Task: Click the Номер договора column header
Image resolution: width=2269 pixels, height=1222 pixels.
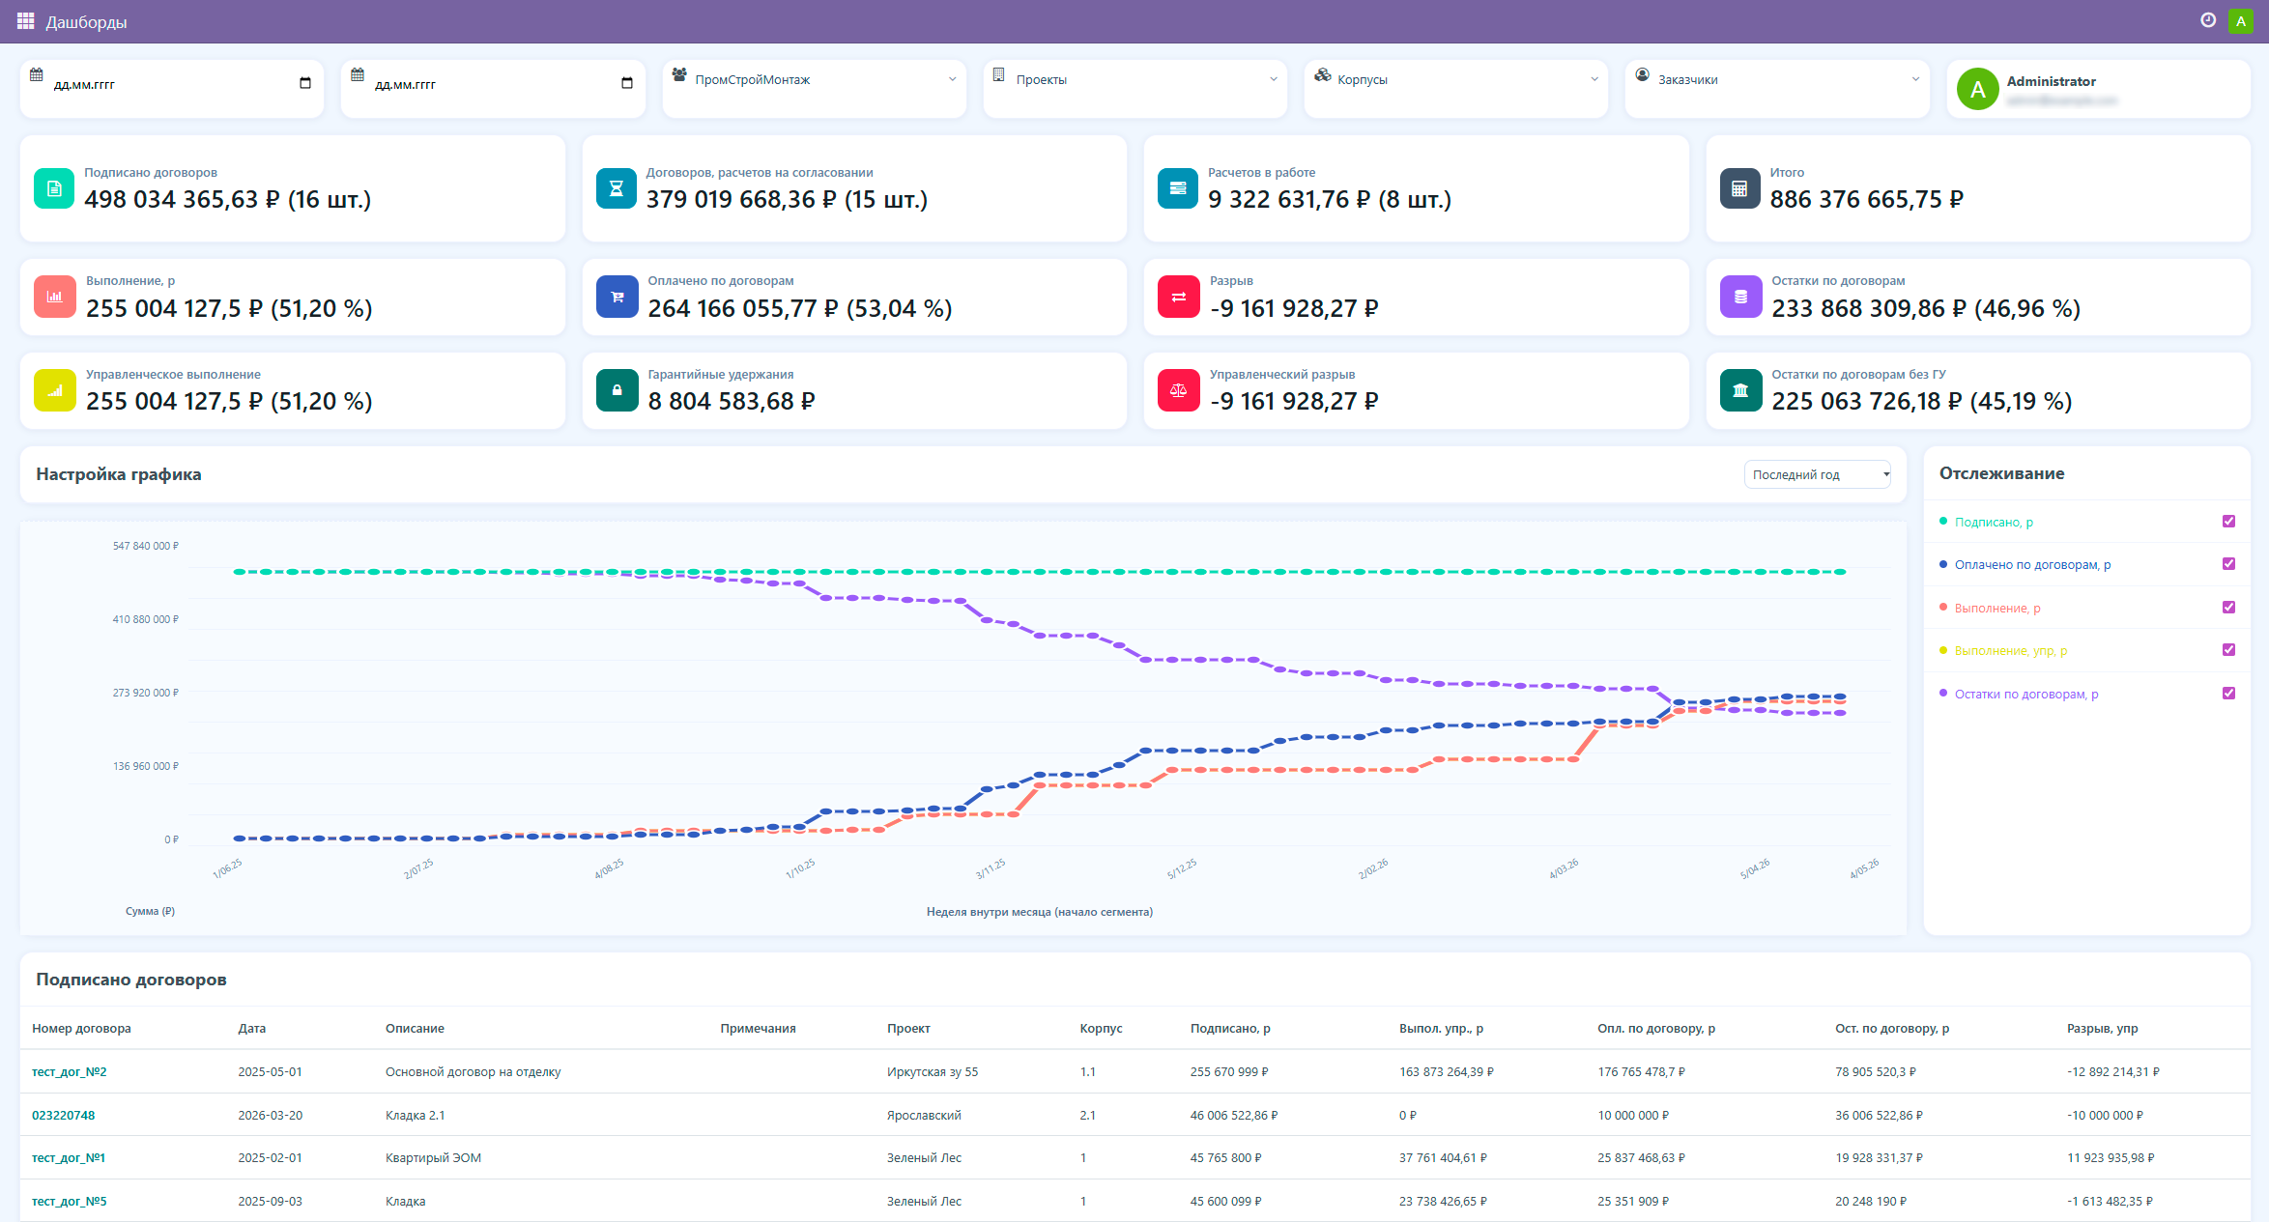Action: (x=81, y=1028)
